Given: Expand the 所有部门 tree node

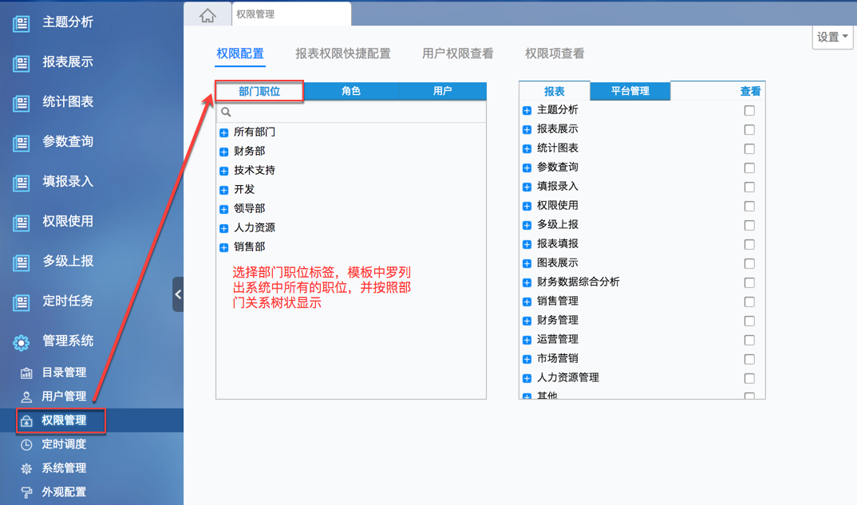Looking at the screenshot, I should coord(223,132).
